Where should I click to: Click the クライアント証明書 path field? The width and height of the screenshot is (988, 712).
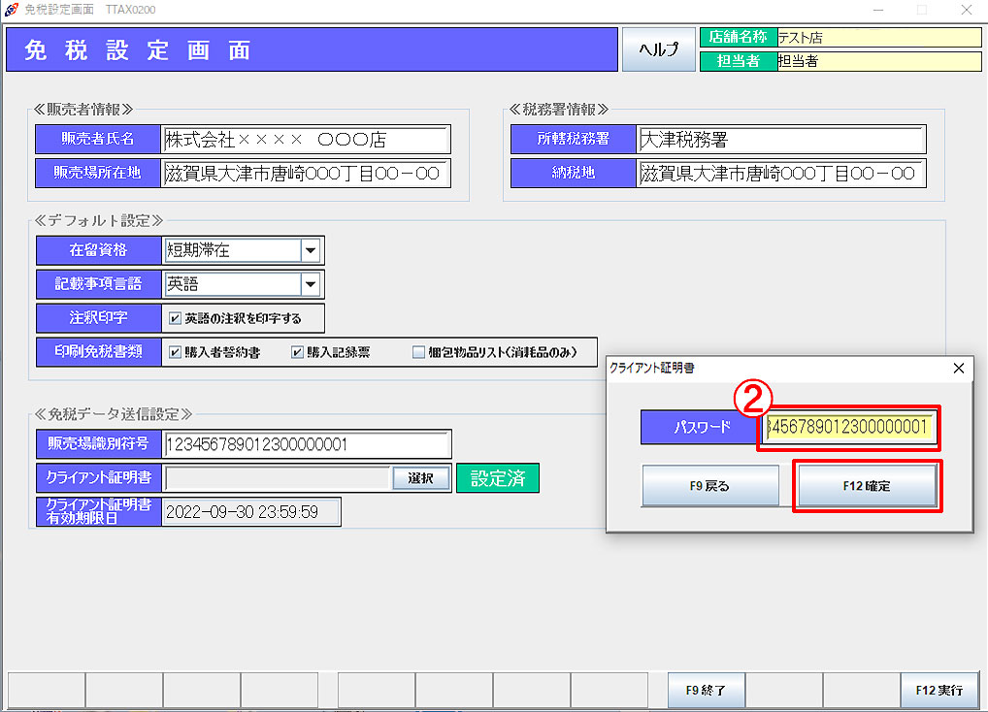[x=278, y=478]
